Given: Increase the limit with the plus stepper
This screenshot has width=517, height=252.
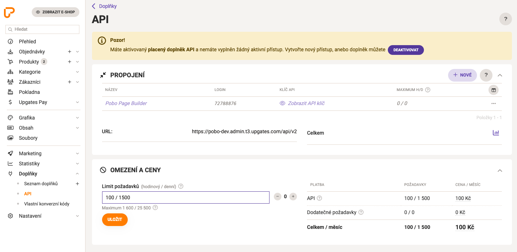Looking at the screenshot, I should (293, 196).
